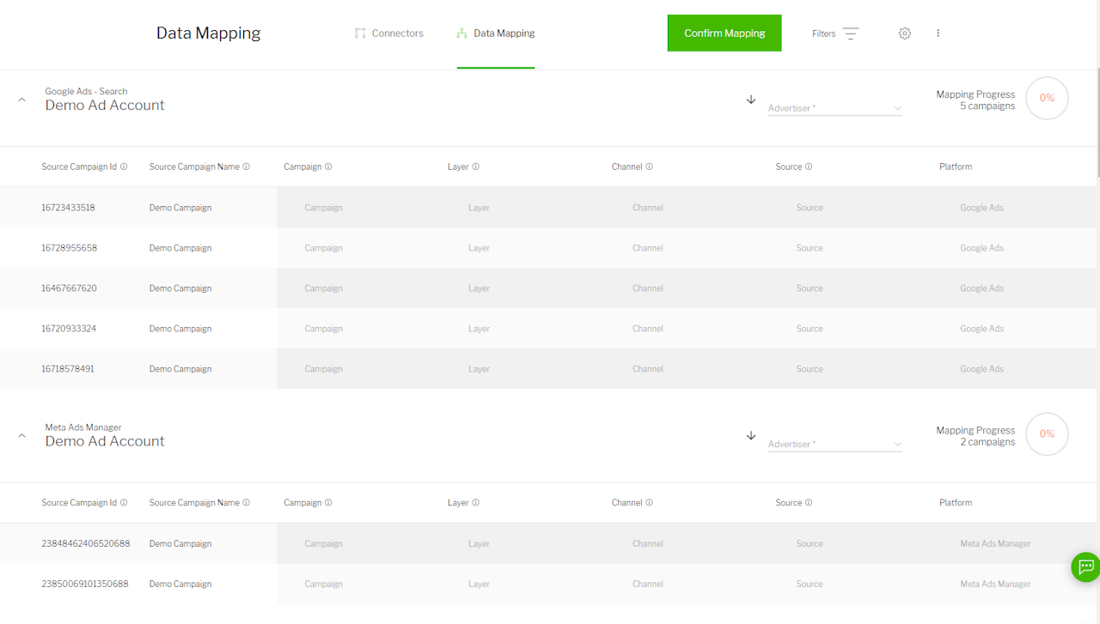Open the three-dot more options menu

tap(938, 33)
